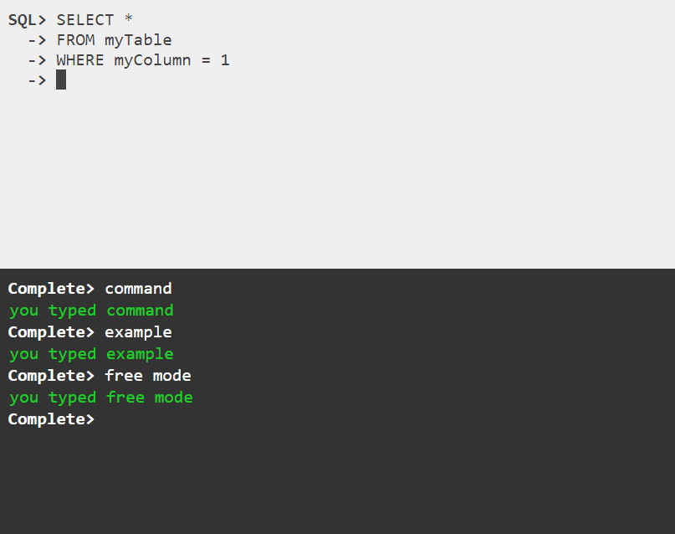Click the arrow before WHERE myColumn
The image size is (675, 534).
[37, 60]
